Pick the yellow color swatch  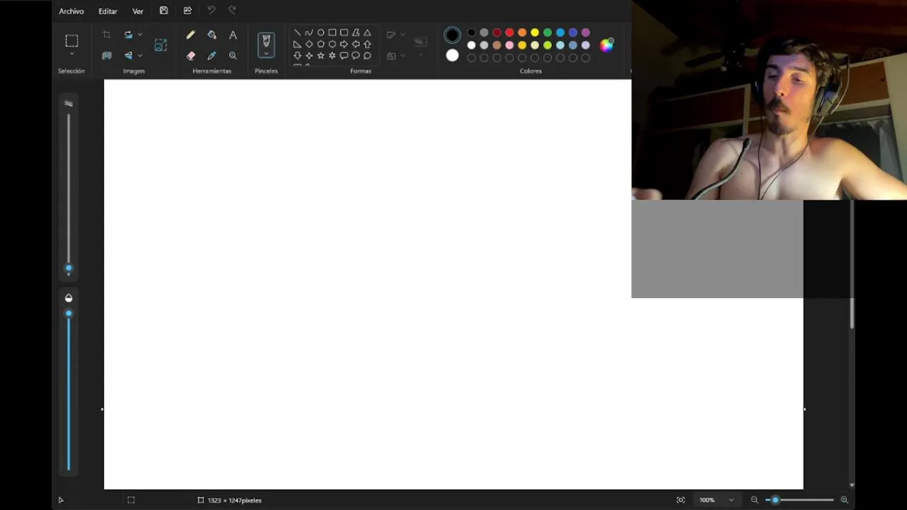(535, 33)
